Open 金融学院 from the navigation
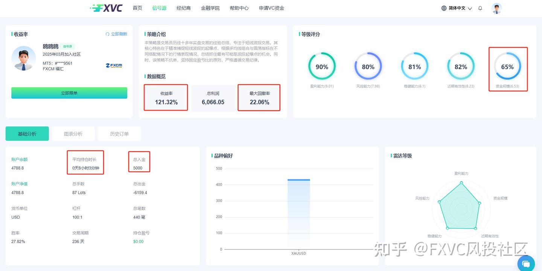This screenshot has height=271, width=542. [x=210, y=8]
